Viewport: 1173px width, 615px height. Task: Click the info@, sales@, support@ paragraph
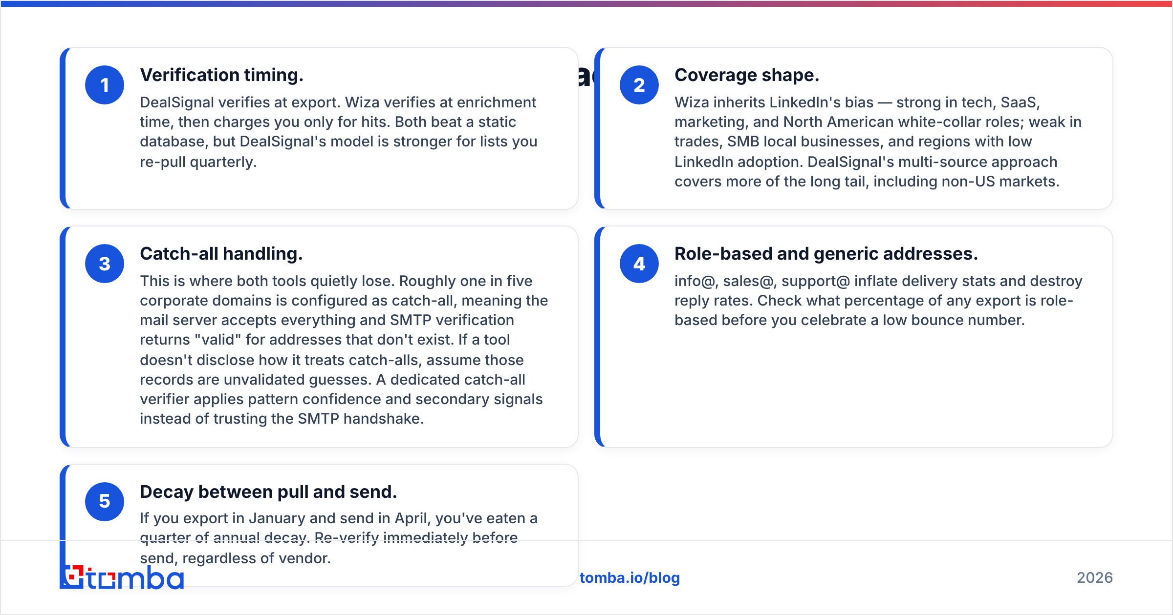878,300
